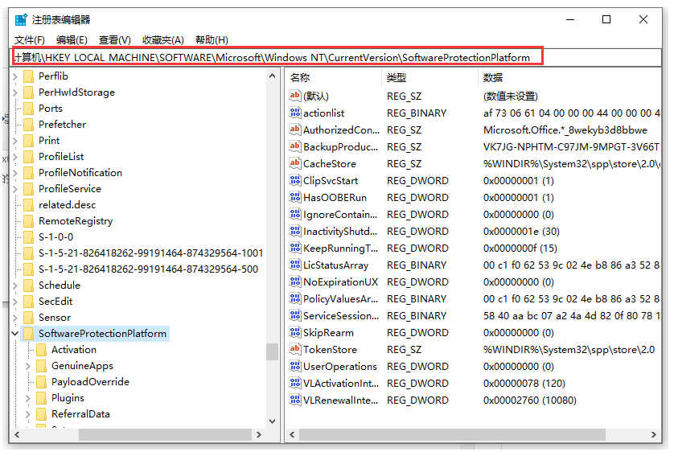Select the SkipRearm DWORD value icon
The image size is (674, 456).
(295, 332)
